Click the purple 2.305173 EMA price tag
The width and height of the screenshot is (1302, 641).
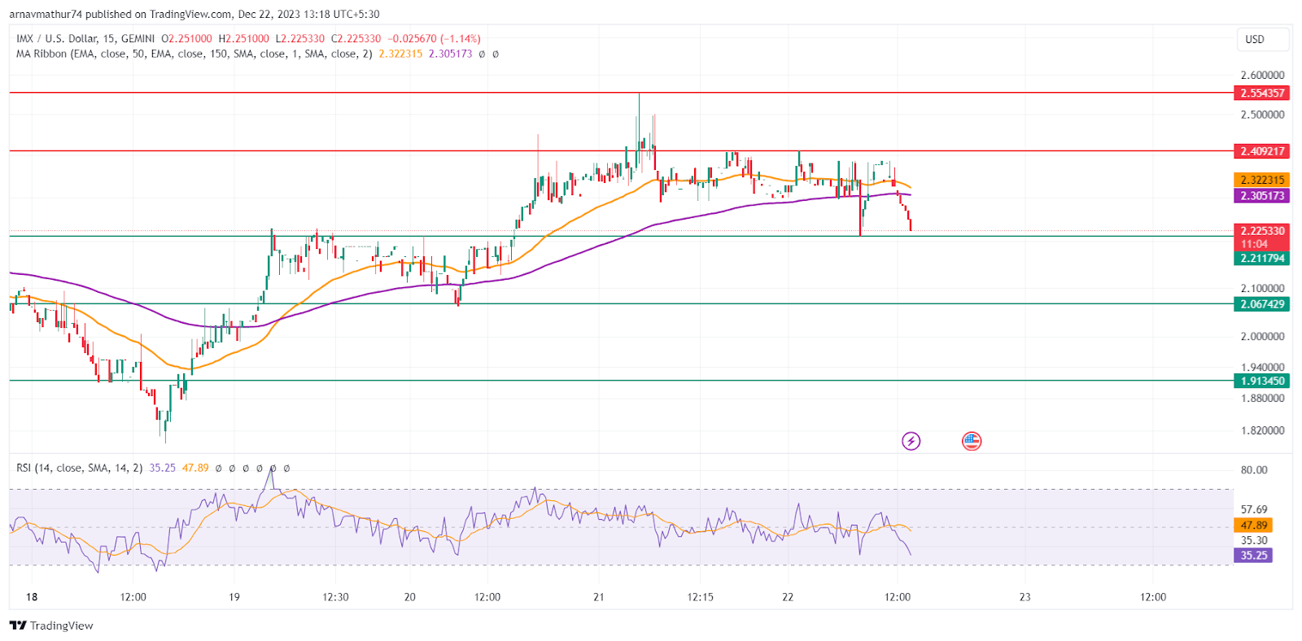click(1261, 196)
